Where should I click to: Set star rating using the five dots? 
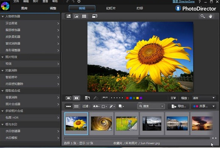click(x=117, y=98)
